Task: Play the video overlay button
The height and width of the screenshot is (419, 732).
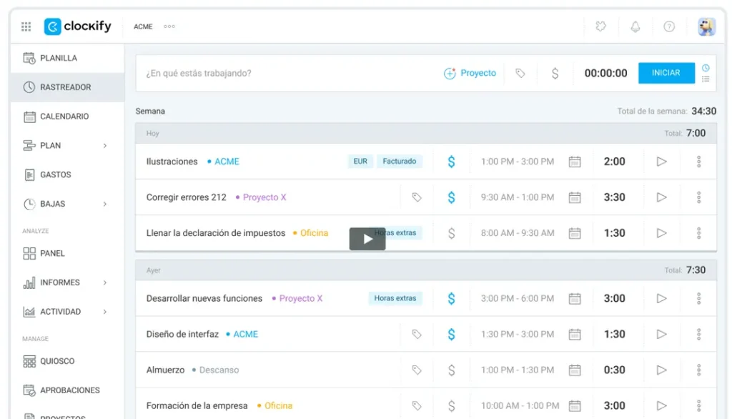Action: click(x=367, y=239)
